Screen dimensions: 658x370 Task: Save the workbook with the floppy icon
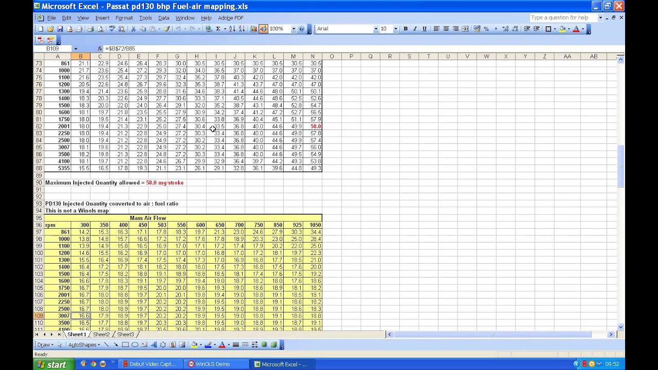(60, 29)
